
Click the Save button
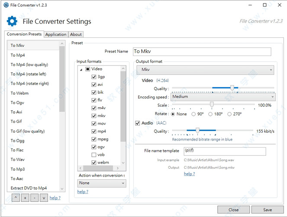tap(268, 210)
